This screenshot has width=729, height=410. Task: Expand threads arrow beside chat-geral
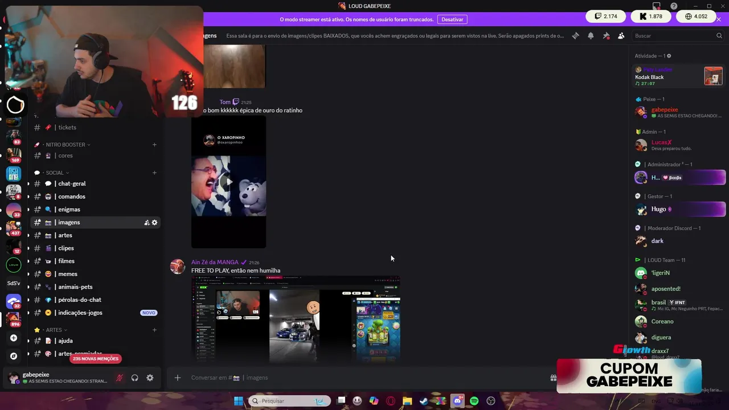click(28, 183)
